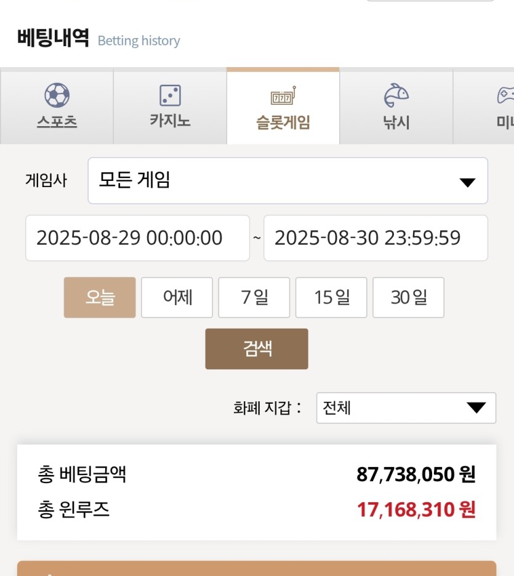Pick the 15일 range button

331,297
